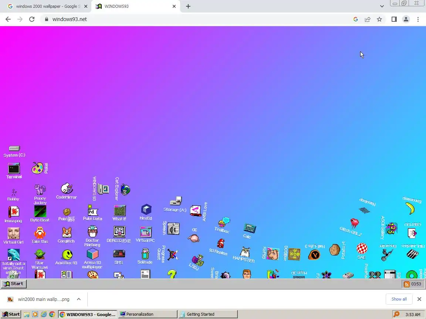Open ASCII Gallery 123 icon
This screenshot has width=426, height=319.
click(x=392, y=229)
